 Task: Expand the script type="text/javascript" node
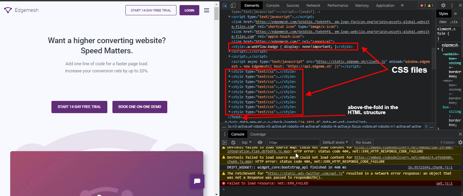coord(230,17)
